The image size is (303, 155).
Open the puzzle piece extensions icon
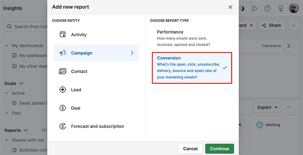click(x=254, y=8)
